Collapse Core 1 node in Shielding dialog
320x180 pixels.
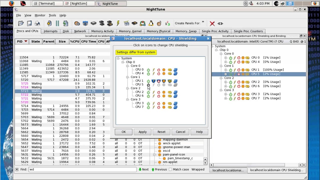click(127, 77)
